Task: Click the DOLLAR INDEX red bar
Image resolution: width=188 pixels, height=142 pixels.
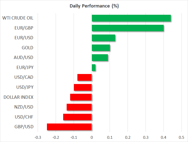Action: (81, 97)
